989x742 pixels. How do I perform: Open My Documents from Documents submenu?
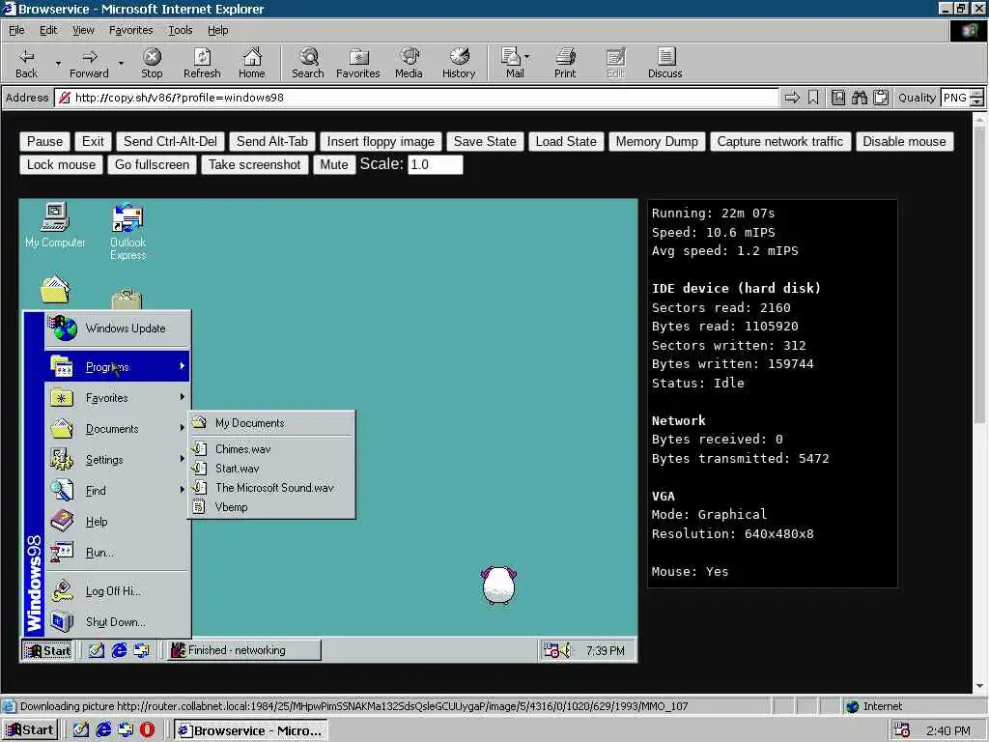tap(271, 423)
